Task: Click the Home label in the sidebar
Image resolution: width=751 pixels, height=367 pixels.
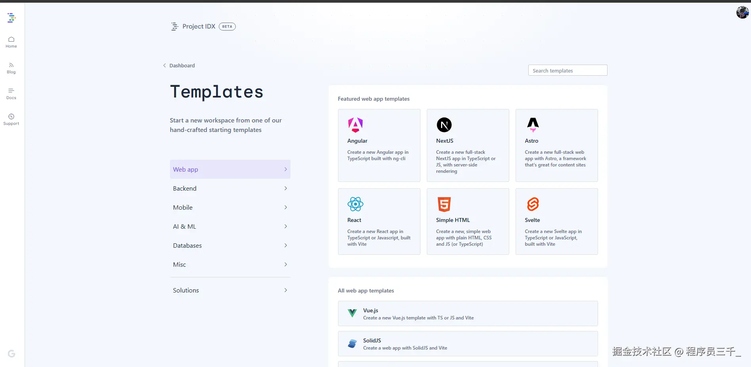Action: pos(11,46)
